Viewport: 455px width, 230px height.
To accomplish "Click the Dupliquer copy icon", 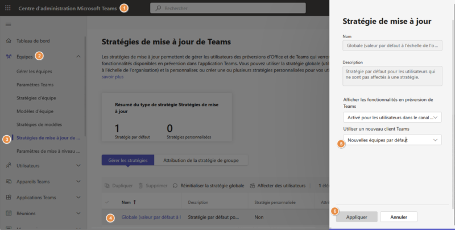I will pyautogui.click(x=107, y=185).
